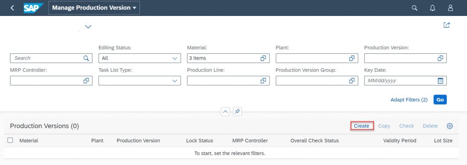
Task: Tick the select-all checkbox in table header
Action: coord(10,140)
